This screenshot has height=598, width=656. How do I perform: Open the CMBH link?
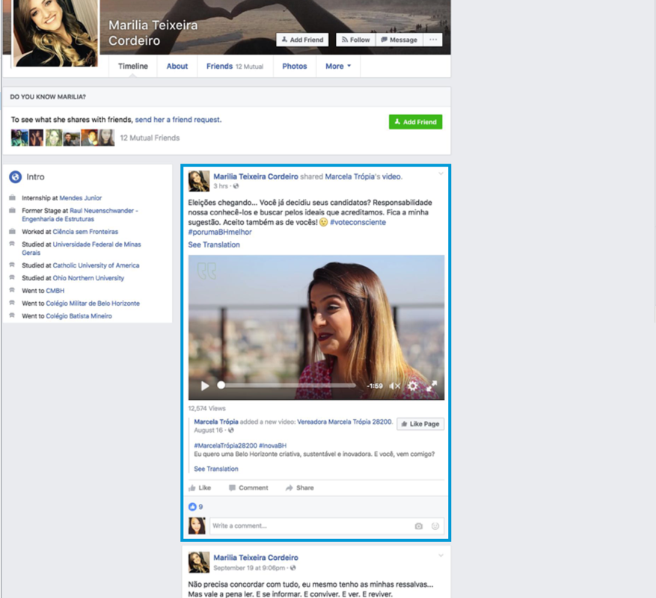click(x=55, y=291)
